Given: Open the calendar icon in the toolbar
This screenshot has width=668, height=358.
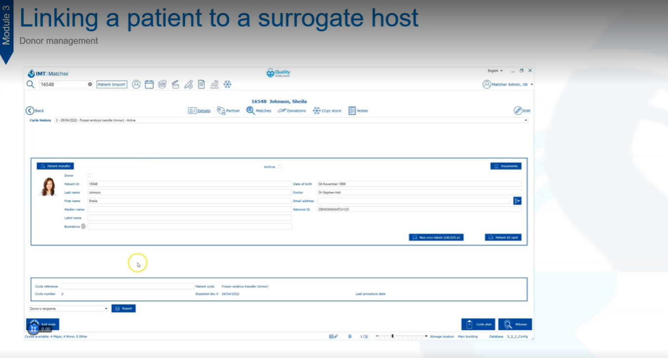Looking at the screenshot, I should (x=149, y=85).
